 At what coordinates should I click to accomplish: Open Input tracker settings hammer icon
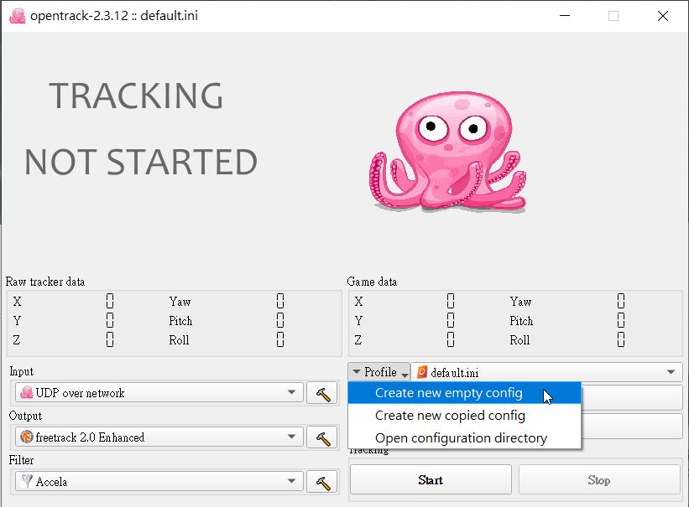click(322, 393)
